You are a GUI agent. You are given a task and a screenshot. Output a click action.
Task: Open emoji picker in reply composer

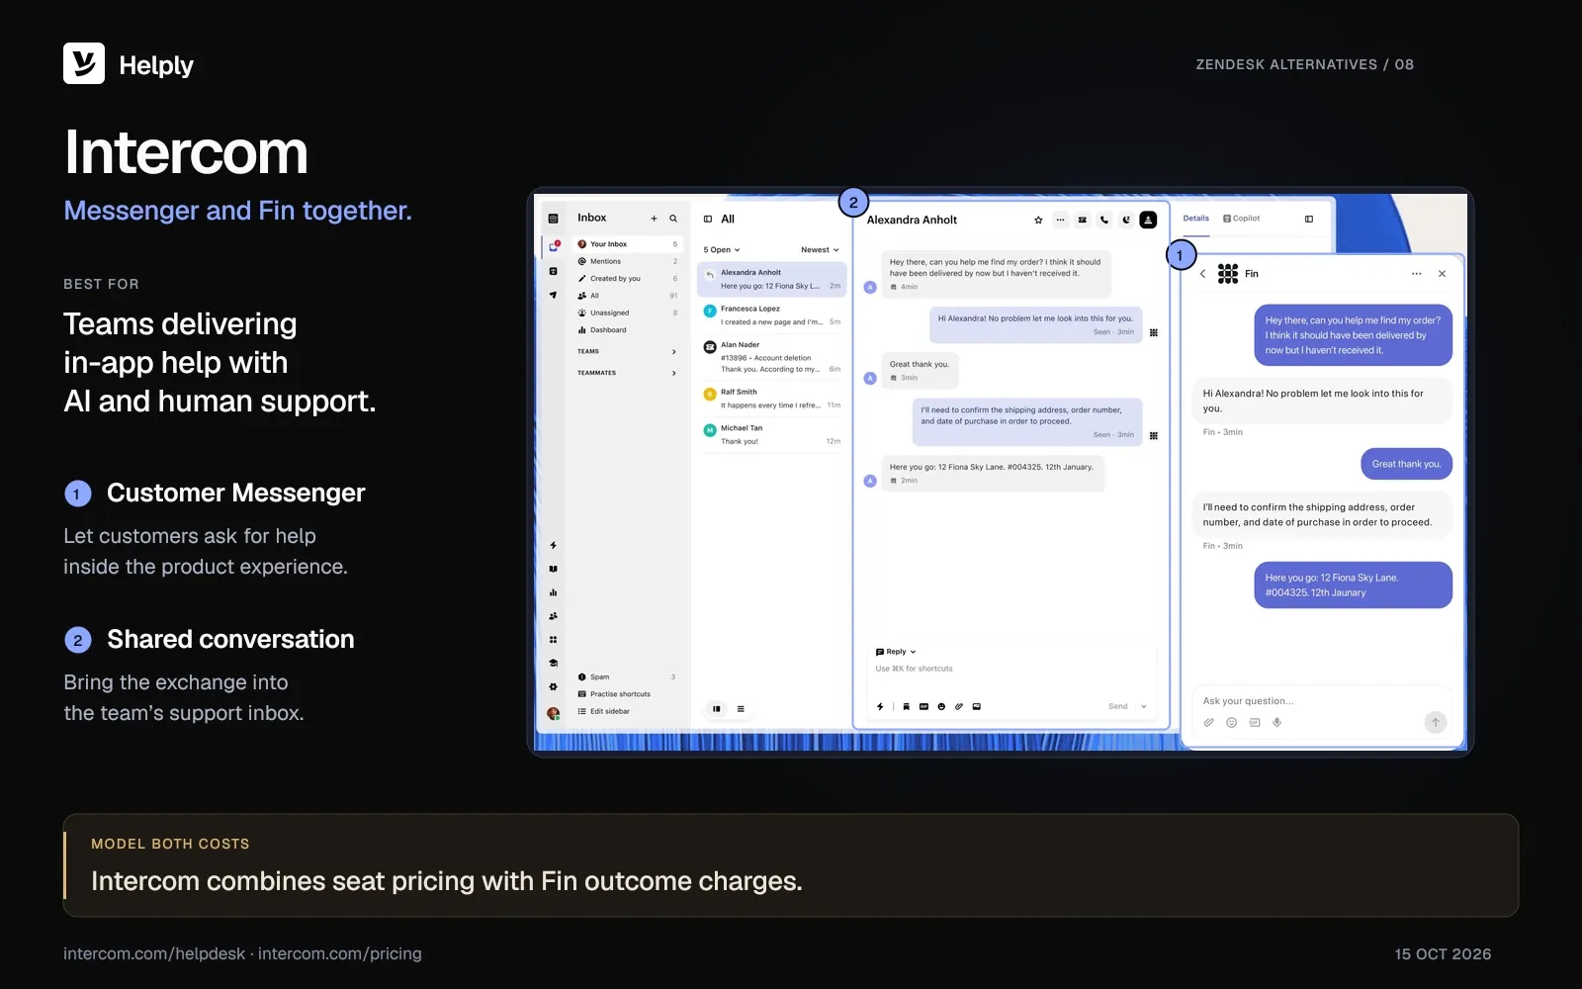coord(941,706)
